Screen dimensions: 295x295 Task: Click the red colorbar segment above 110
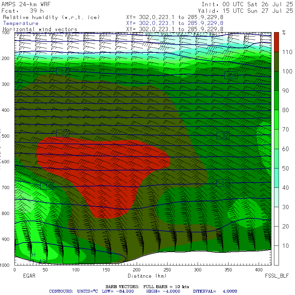coord(276,42)
